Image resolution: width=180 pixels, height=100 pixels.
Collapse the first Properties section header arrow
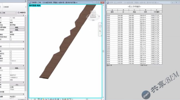pyautogui.click(x=24, y=15)
